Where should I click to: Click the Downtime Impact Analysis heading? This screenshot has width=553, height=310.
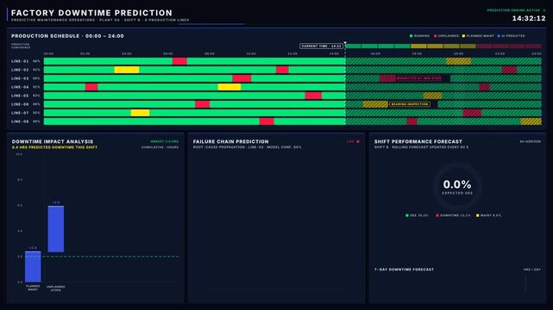point(53,141)
